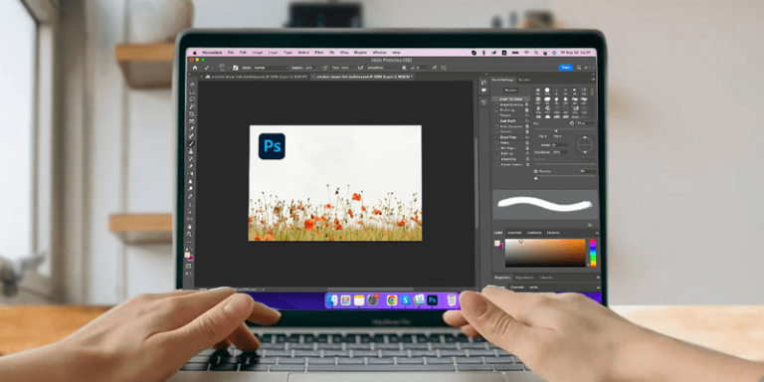Change screen mode icon at the toolbar bottom

(189, 274)
